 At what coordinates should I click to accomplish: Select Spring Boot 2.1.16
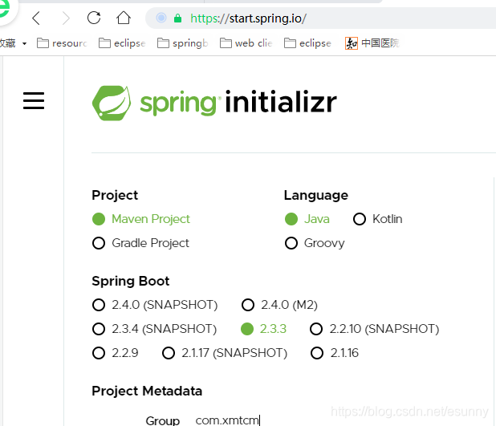[x=317, y=353]
